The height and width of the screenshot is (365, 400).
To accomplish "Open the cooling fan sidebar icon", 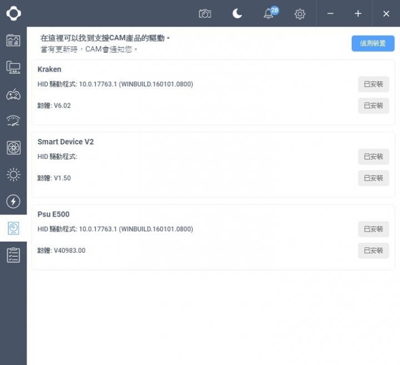I will click(13, 148).
